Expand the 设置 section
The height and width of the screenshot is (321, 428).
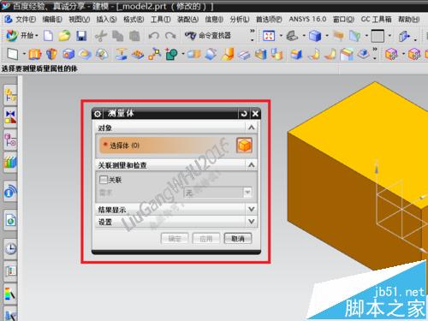(251, 222)
